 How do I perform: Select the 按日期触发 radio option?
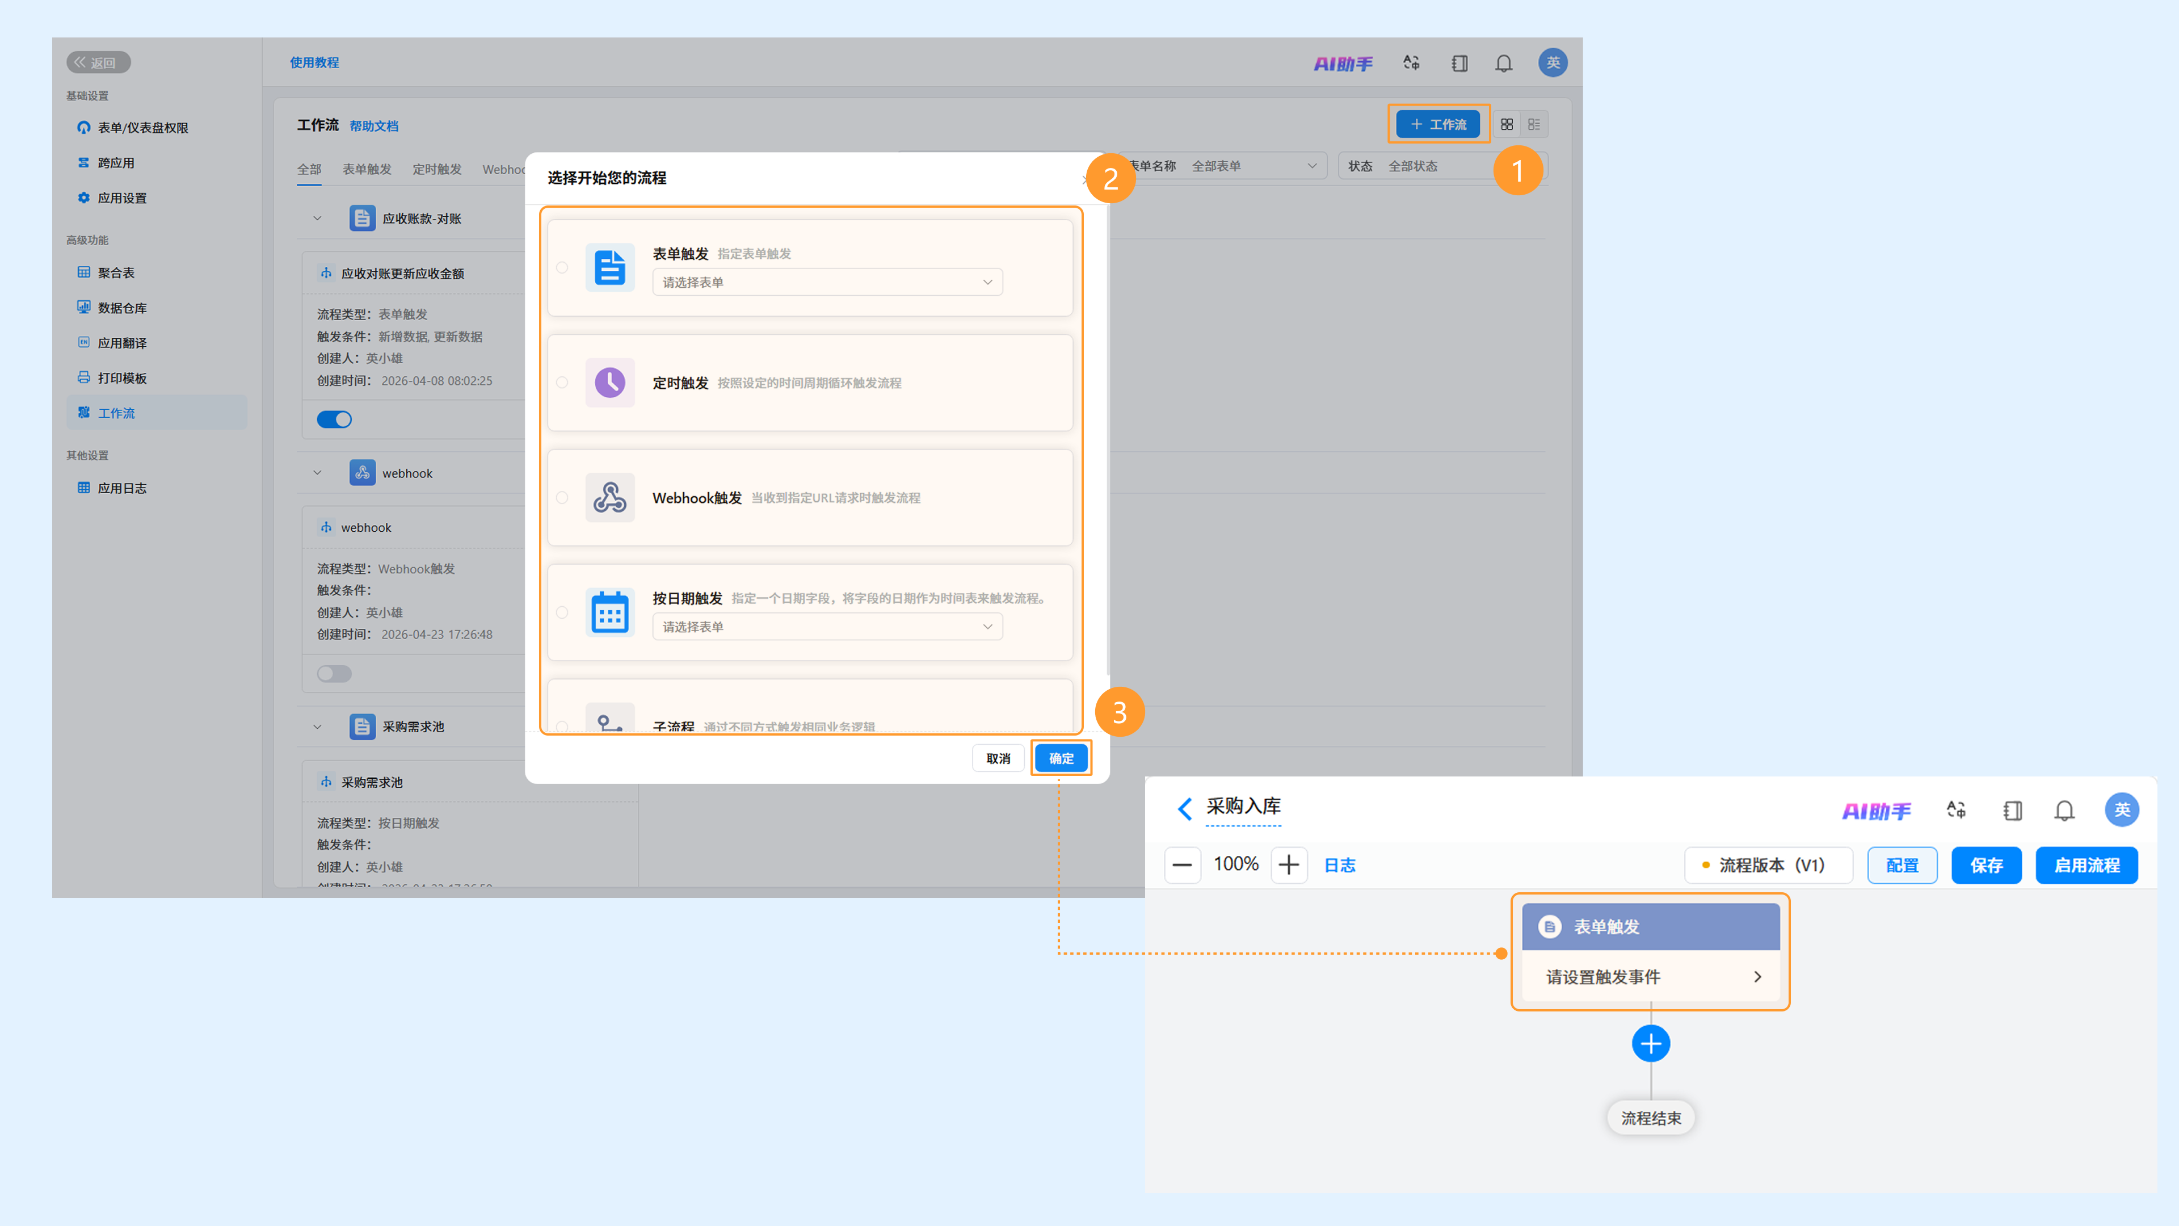pyautogui.click(x=562, y=612)
